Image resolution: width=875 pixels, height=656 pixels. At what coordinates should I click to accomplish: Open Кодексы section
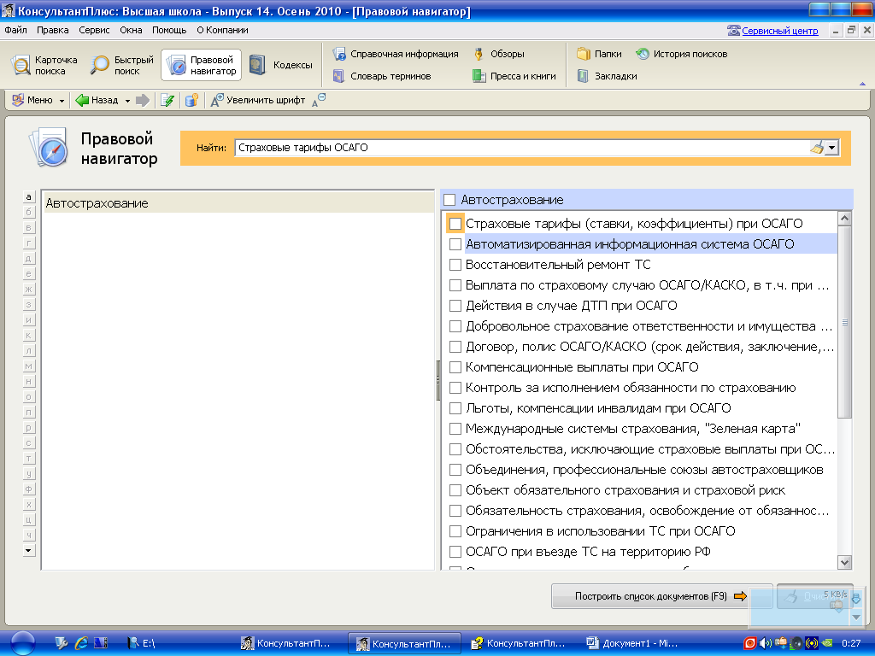280,65
